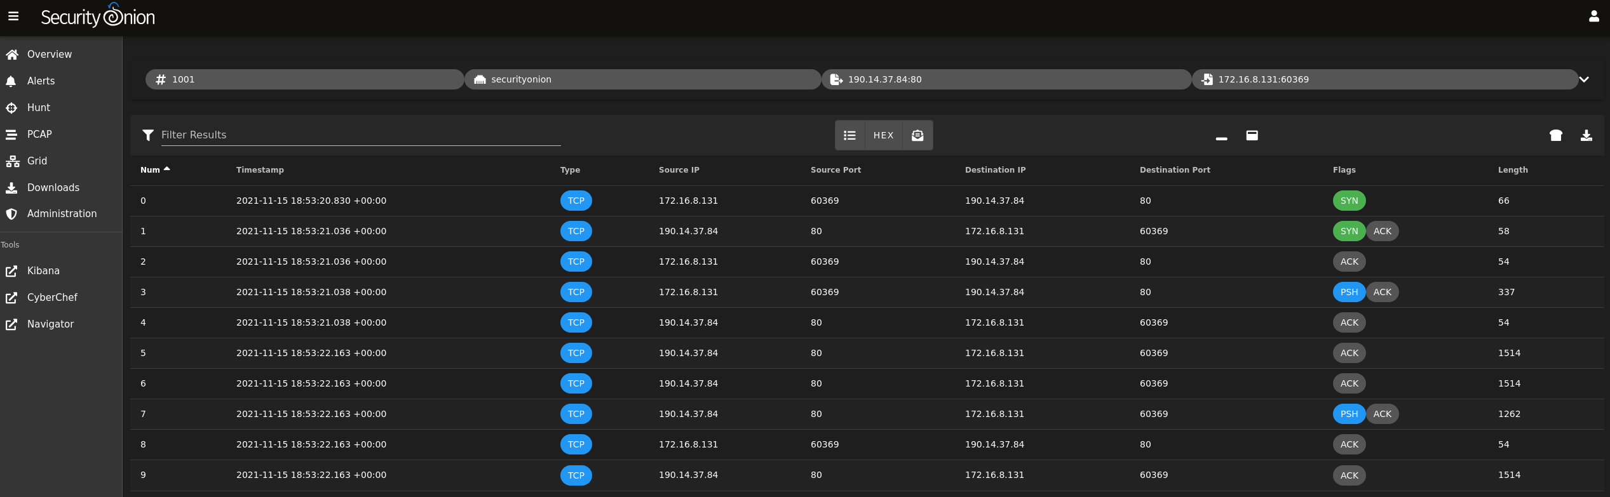Switch to unwrapped stream view
The image size is (1610, 497).
pyautogui.click(x=917, y=135)
